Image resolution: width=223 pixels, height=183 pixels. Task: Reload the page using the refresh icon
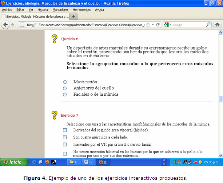coord(158,25)
